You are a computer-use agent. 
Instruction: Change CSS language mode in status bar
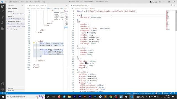click(159, 93)
